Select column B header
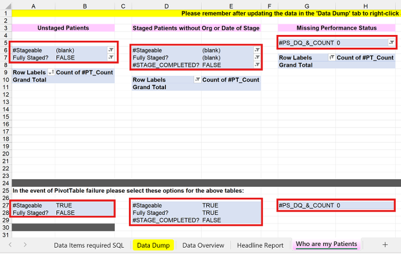The height and width of the screenshot is (254, 401). point(85,6)
